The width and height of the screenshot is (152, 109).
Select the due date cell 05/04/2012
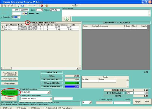click(33, 27)
